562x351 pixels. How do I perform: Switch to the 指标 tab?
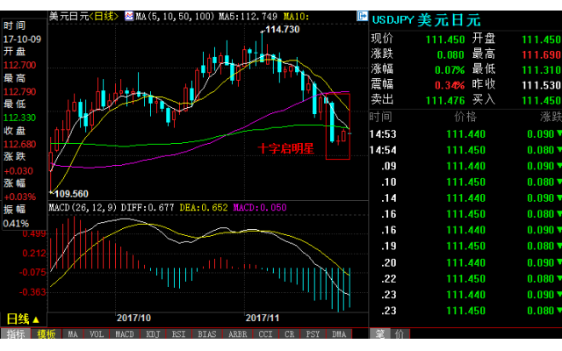click(x=16, y=333)
